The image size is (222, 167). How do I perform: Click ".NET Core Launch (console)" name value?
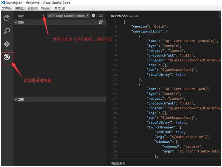189,41
